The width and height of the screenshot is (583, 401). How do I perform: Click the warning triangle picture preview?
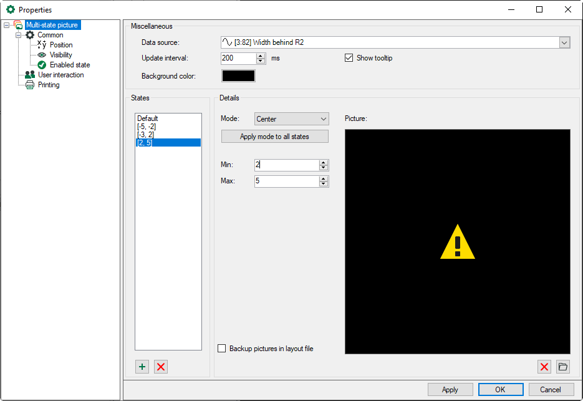(457, 242)
